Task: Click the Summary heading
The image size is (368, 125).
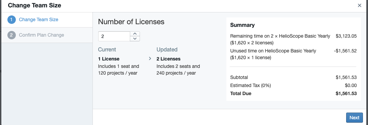Action: click(243, 25)
